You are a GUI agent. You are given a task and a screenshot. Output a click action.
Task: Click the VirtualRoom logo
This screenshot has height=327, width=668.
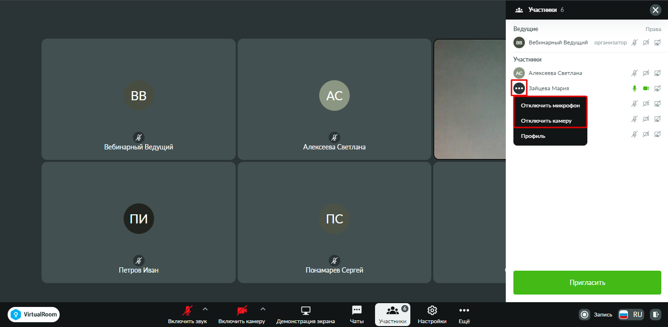point(33,314)
